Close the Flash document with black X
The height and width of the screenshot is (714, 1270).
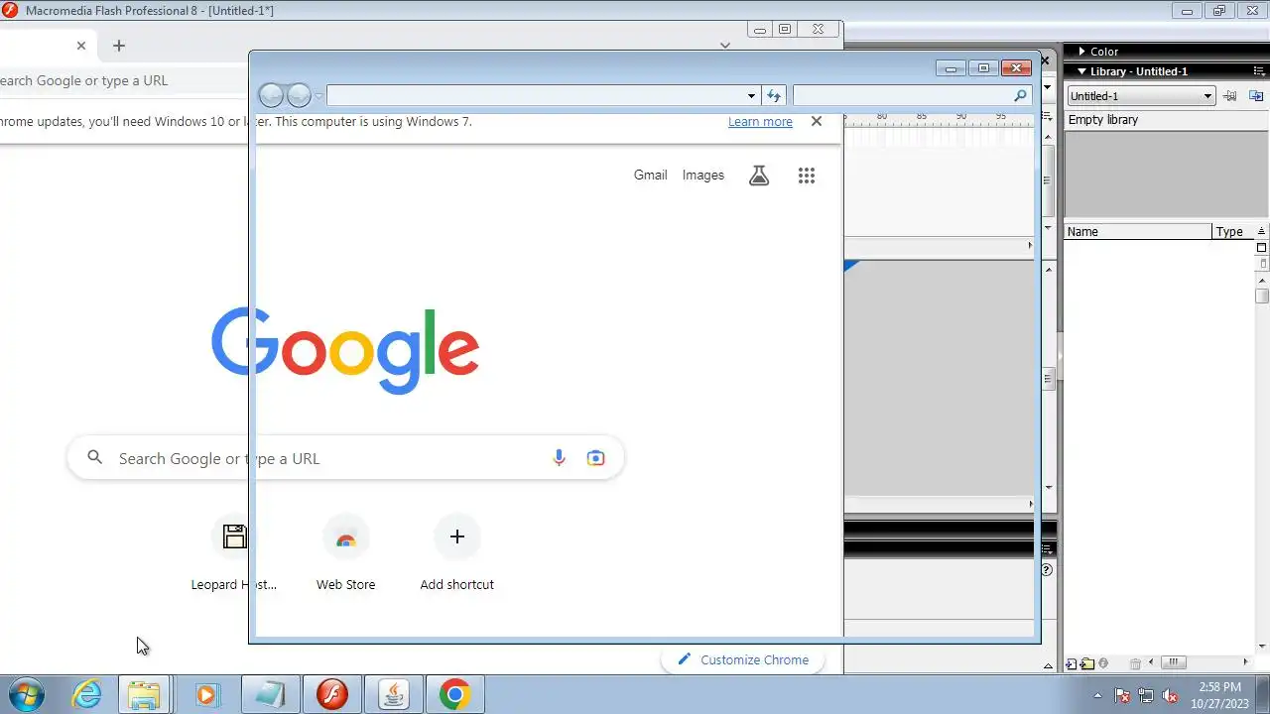pos(1045,60)
